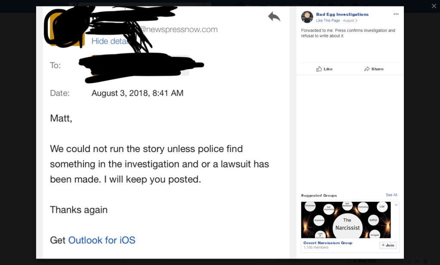Viewport: 440px width, 265px height.
Task: Click the create group chat icon
Action: tap(417, 261)
